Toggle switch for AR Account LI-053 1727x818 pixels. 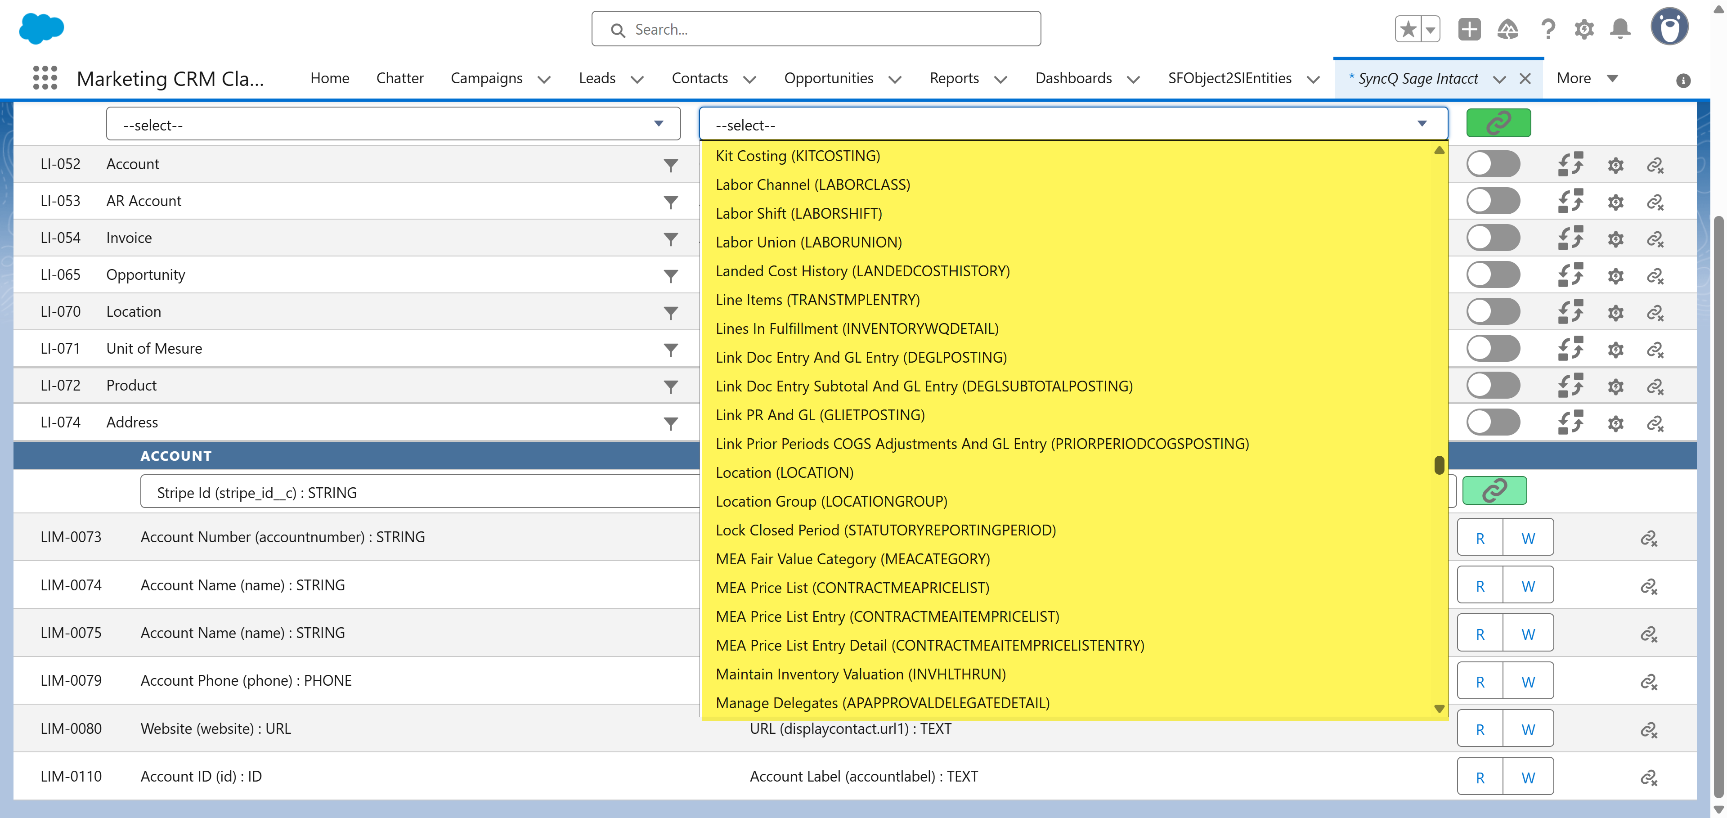[1493, 201]
